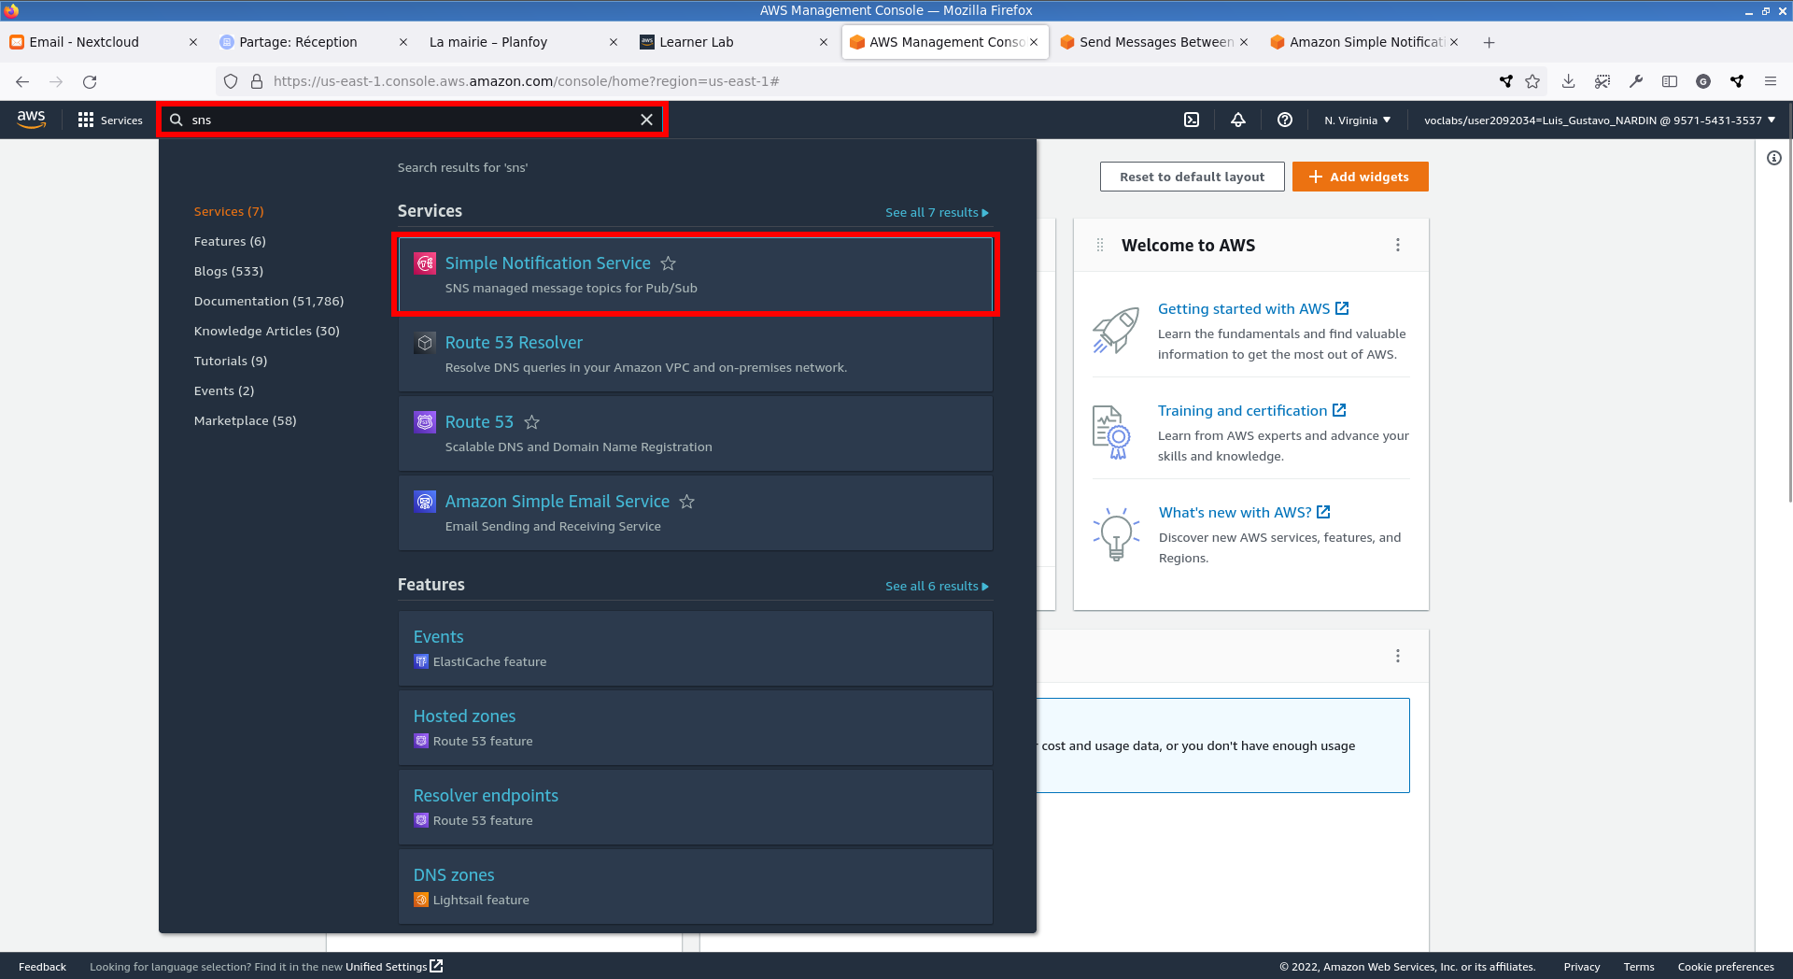Filter results by Documentation category
1793x979 pixels.
click(x=268, y=301)
